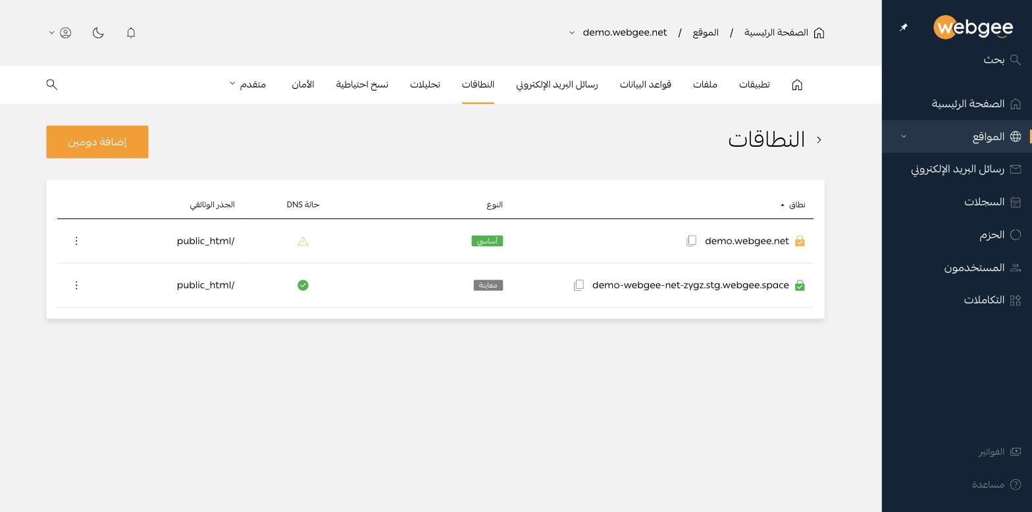Expand the المواقع sidebar chevron

coord(904,136)
